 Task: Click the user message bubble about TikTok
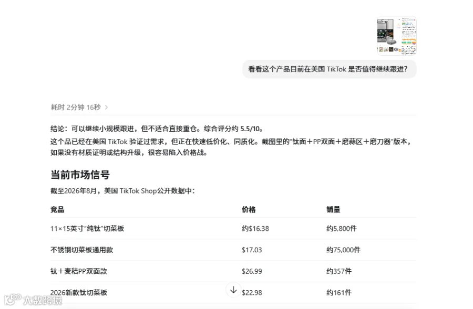click(x=330, y=69)
